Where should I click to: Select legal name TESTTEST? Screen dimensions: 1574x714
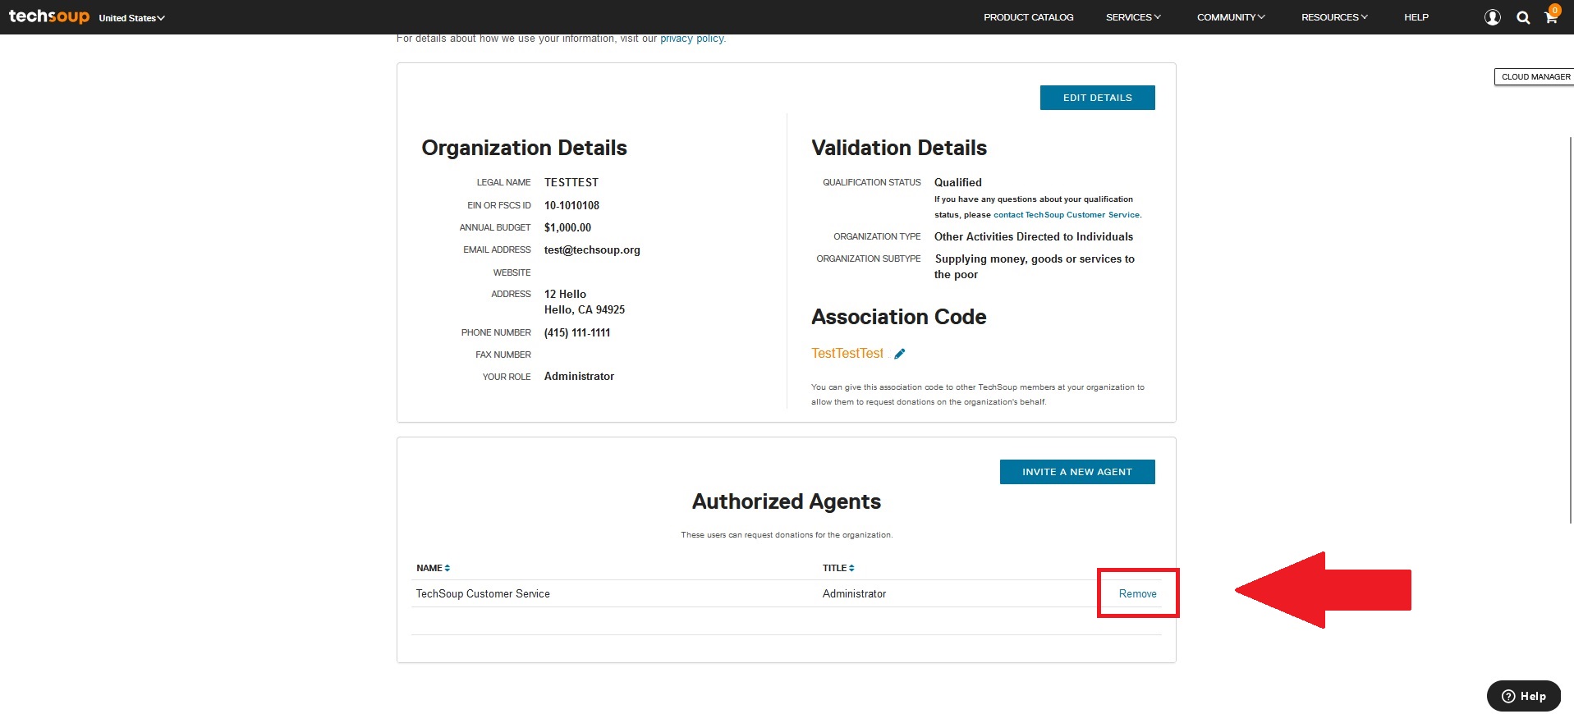[x=571, y=182]
